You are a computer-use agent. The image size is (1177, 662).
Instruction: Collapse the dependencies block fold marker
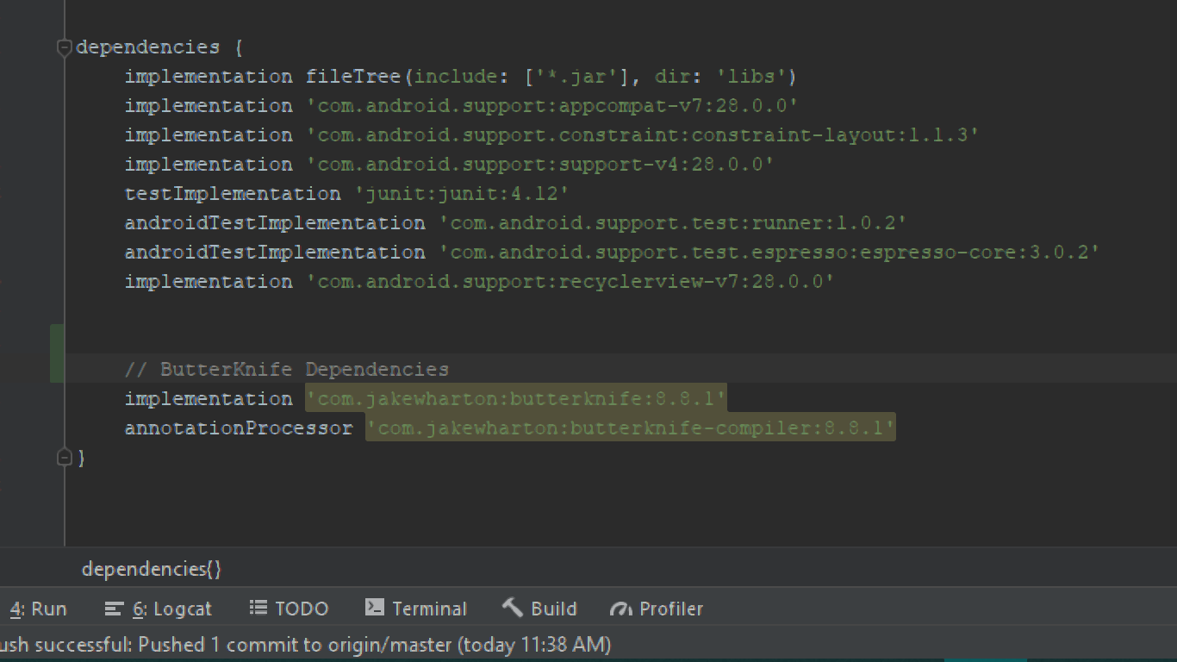pos(64,47)
